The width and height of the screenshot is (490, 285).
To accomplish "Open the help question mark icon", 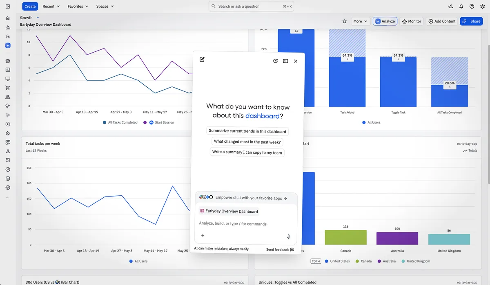I will point(472,6).
